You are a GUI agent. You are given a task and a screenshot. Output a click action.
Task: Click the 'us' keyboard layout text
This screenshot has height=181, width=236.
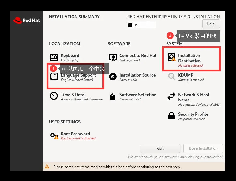pos(136,25)
